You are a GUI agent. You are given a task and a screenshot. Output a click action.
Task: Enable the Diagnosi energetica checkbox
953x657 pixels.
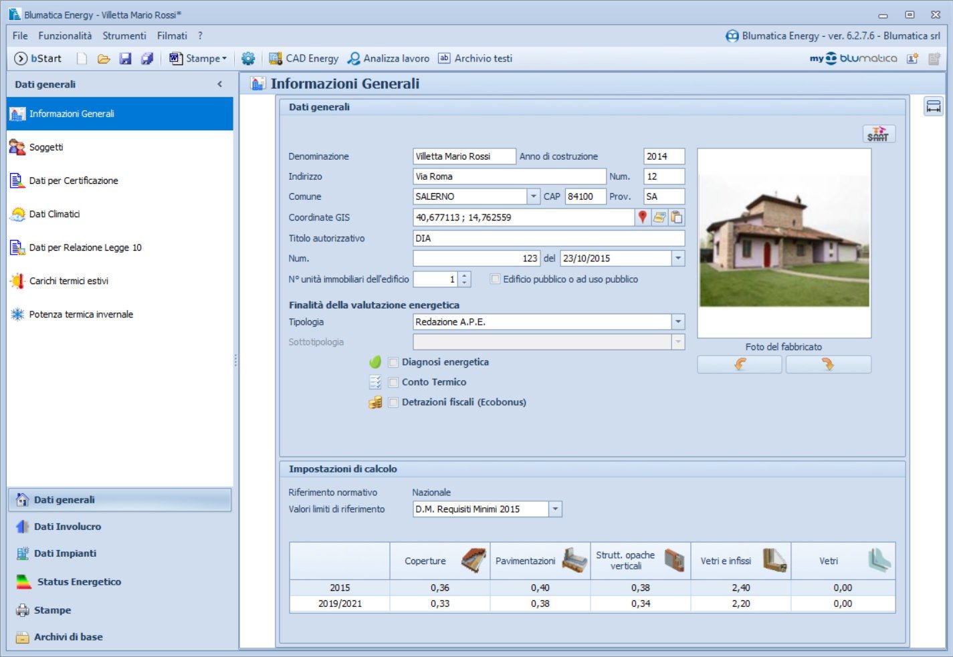point(393,362)
